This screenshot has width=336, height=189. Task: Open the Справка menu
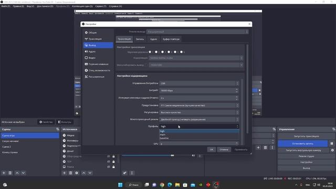click(115, 6)
